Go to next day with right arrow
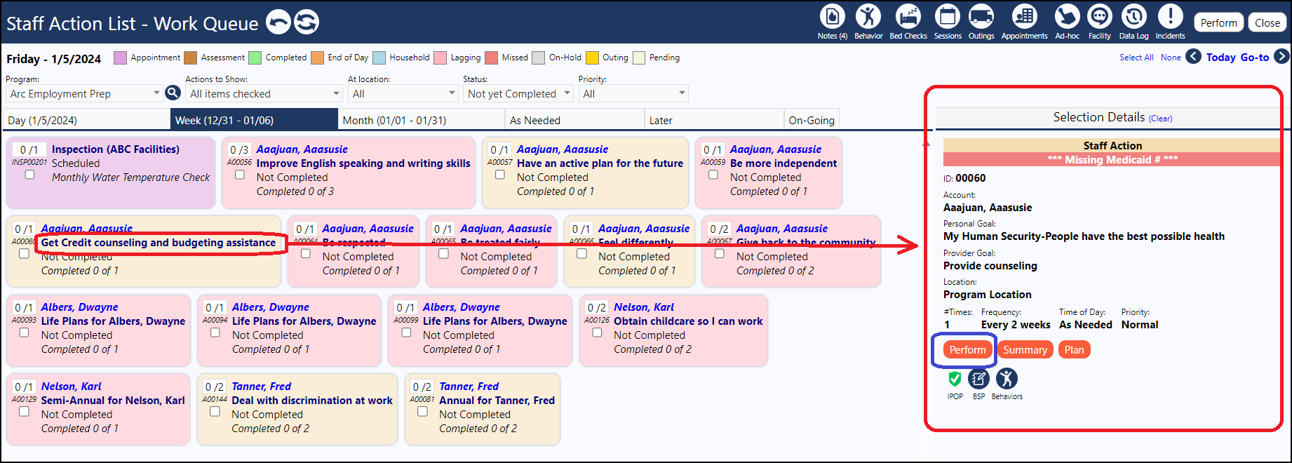The image size is (1292, 463). [x=1281, y=56]
